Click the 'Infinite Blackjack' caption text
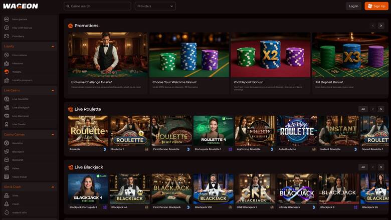The image size is (391, 220). tap(289, 207)
